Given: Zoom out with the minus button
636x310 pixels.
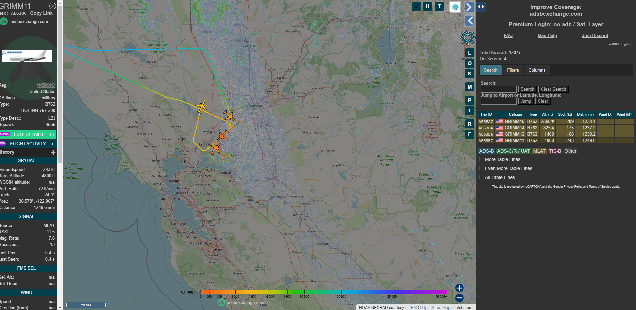Looking at the screenshot, I should click(x=459, y=298).
